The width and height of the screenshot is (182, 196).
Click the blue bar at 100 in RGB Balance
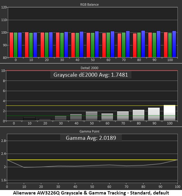coord(174,44)
